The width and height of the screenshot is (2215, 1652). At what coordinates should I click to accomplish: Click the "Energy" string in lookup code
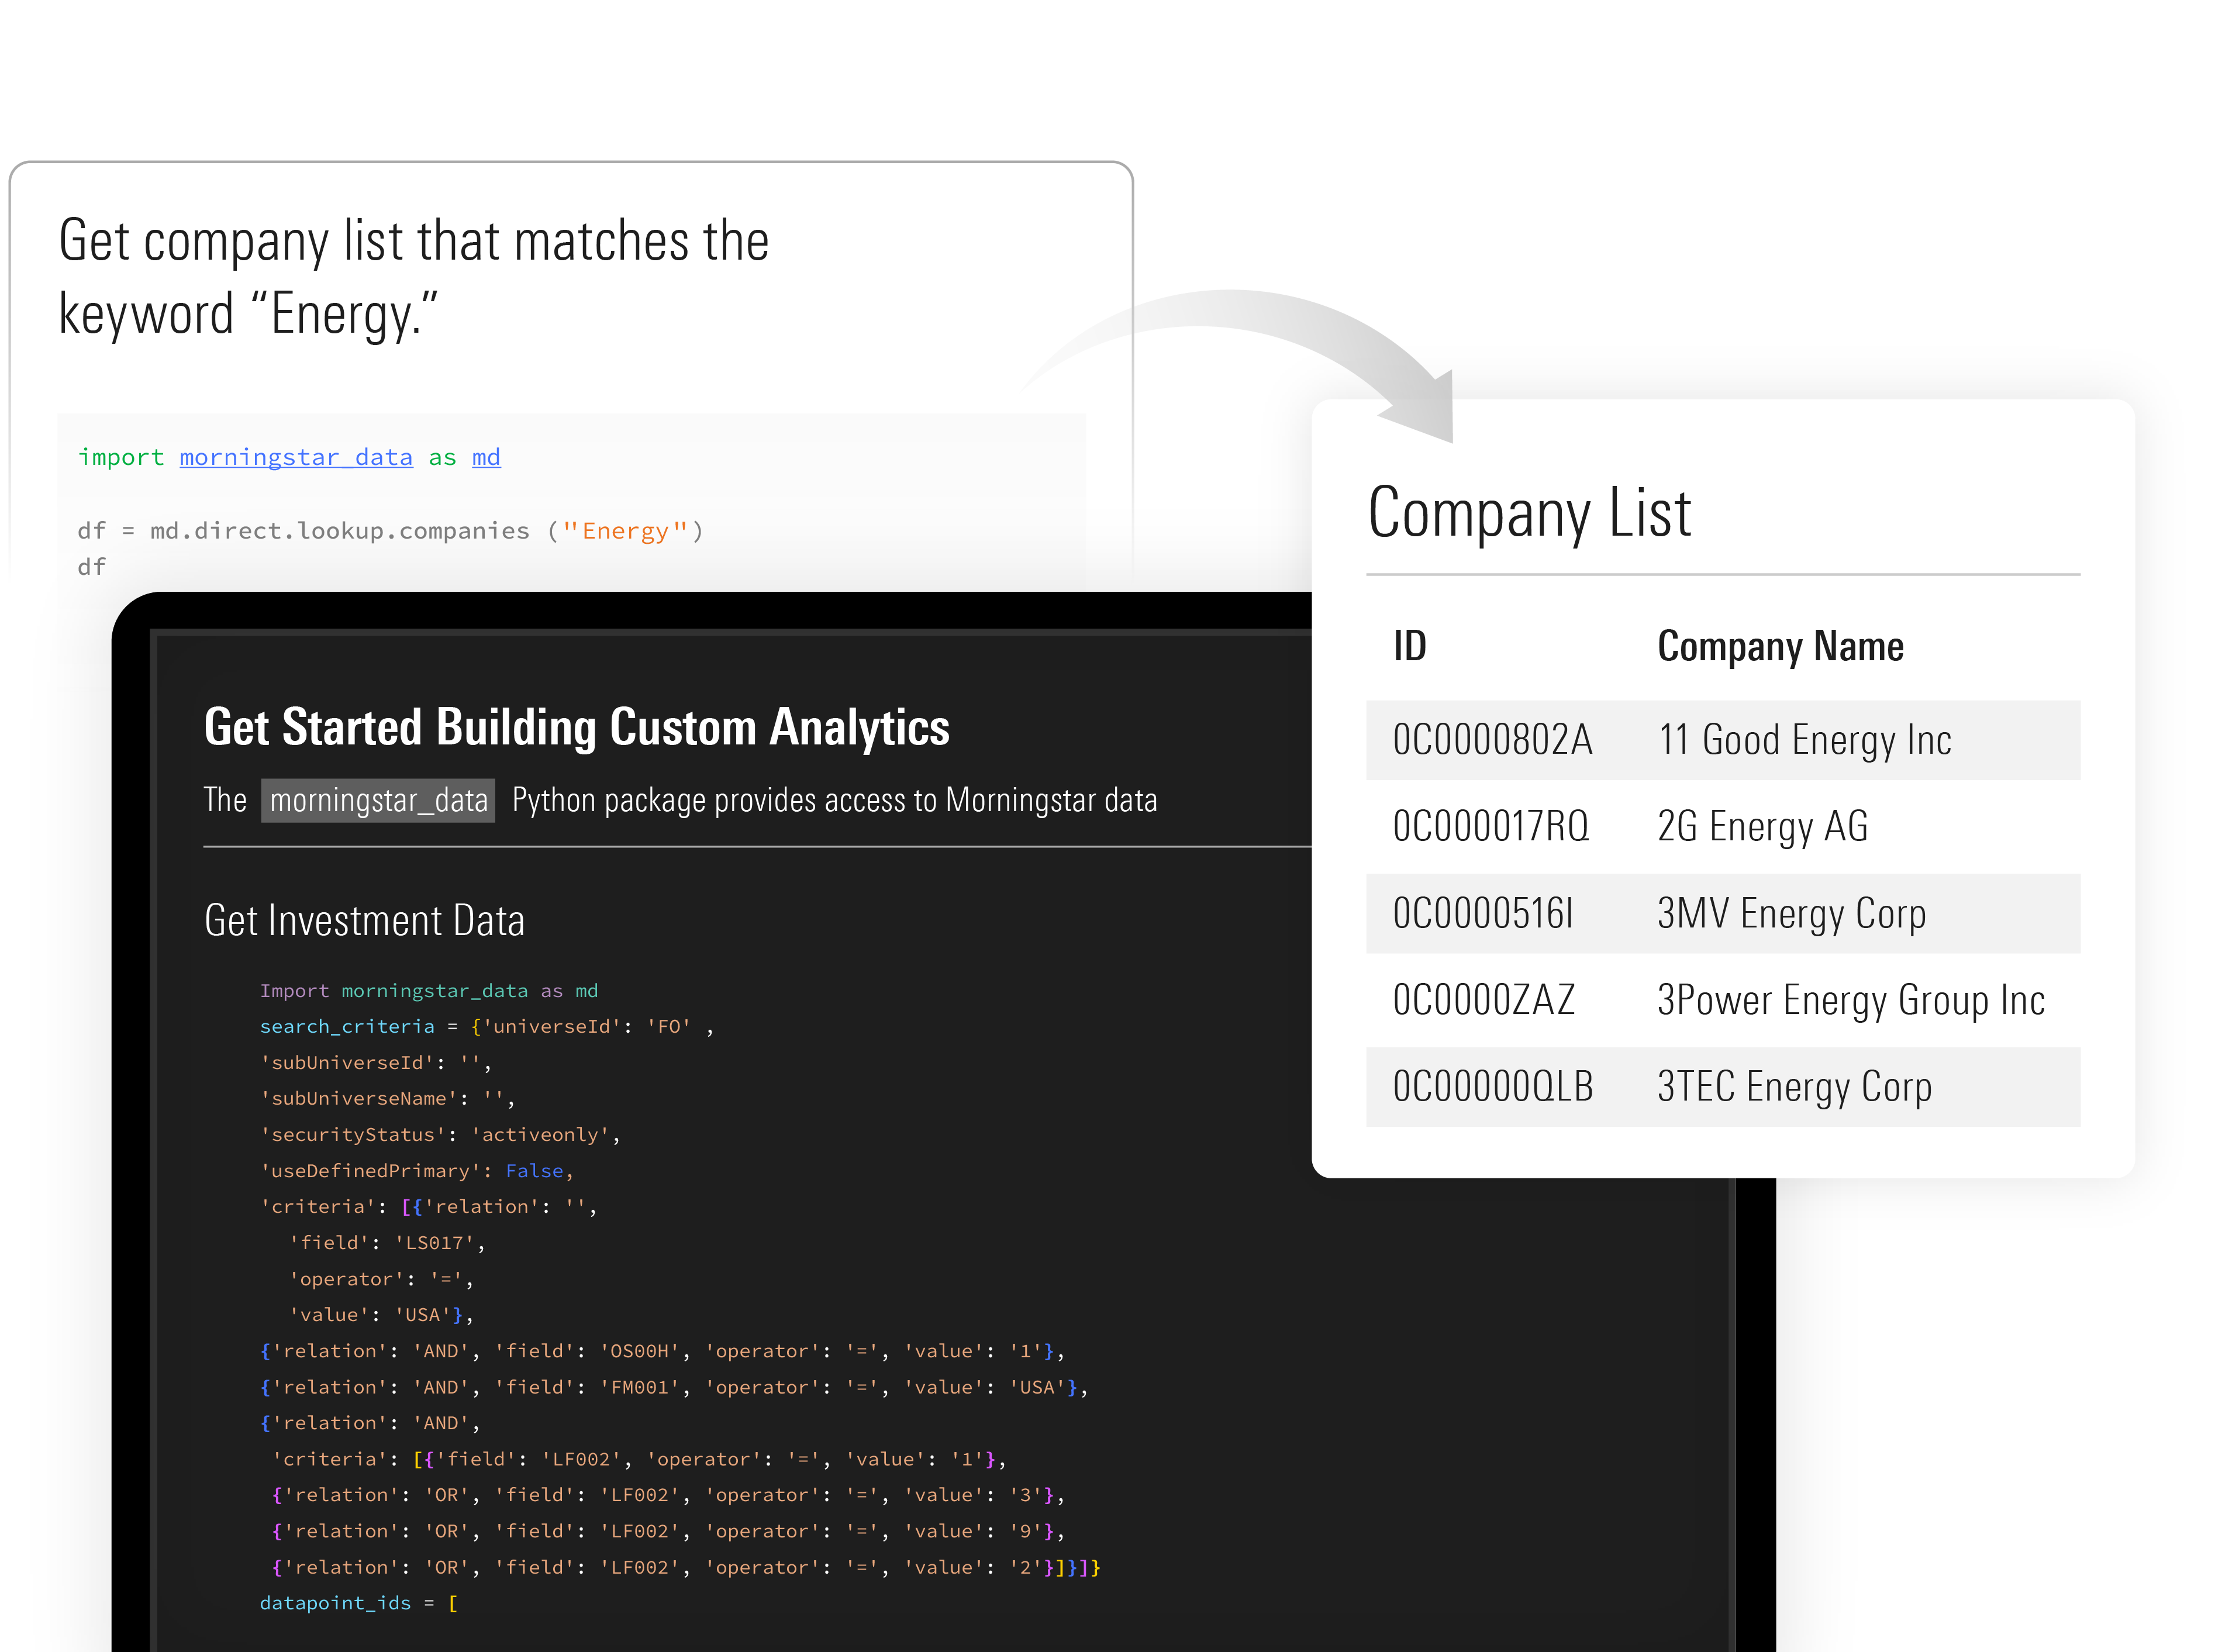(x=625, y=531)
